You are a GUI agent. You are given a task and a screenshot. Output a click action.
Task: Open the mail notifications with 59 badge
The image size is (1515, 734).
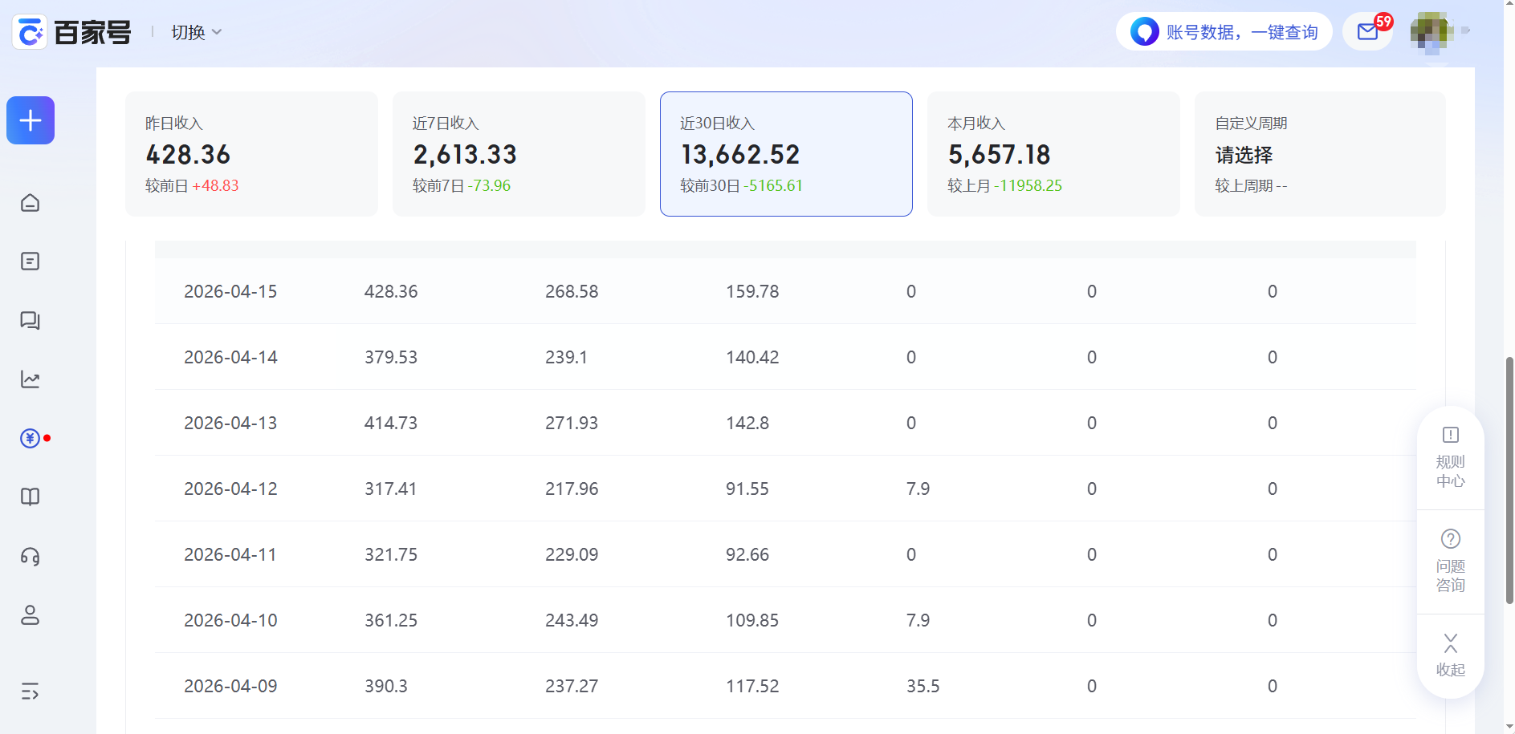[1368, 32]
